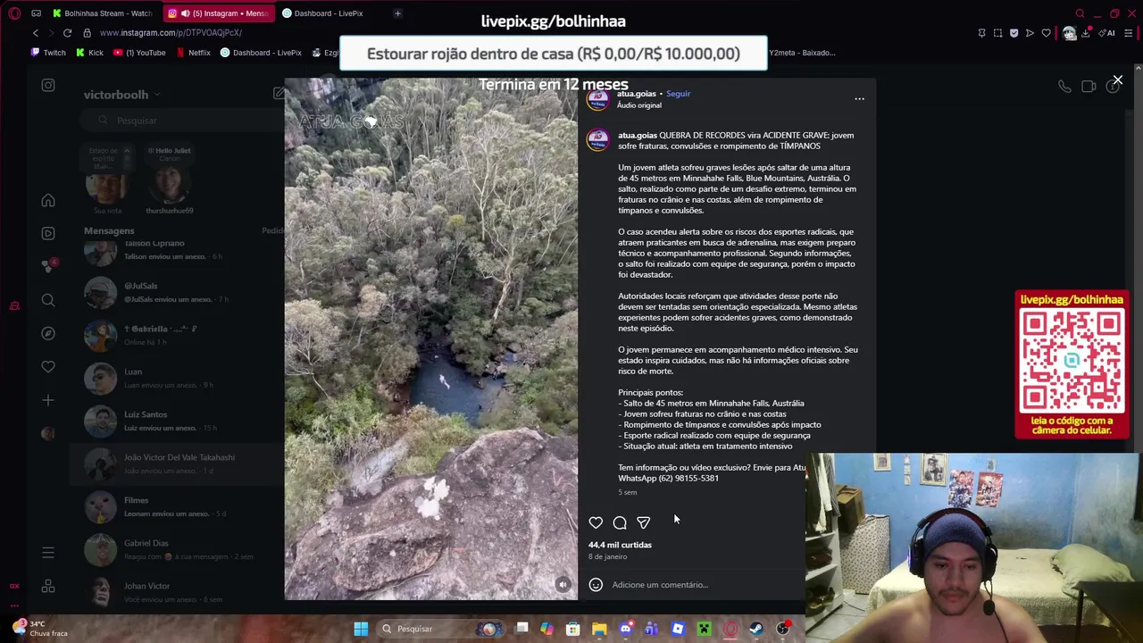Open Steam from taskbar
The height and width of the screenshot is (643, 1143).
click(756, 629)
